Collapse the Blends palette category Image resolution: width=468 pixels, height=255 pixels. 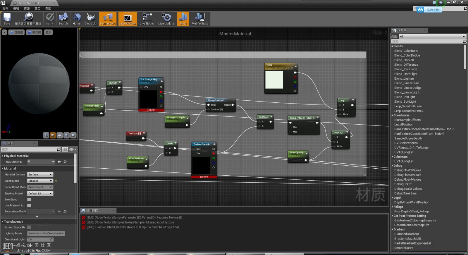click(393, 46)
